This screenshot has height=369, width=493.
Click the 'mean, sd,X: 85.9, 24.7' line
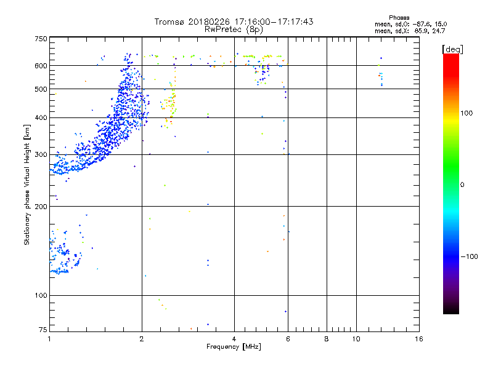[410, 31]
